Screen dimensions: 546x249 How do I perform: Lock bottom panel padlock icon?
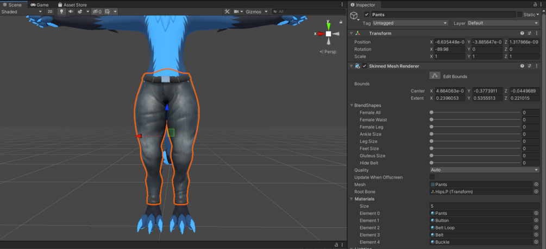pyautogui.click(x=336, y=245)
